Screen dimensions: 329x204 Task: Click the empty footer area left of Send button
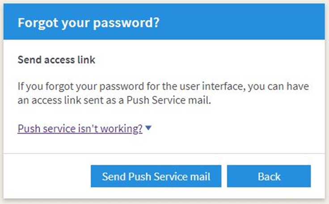[x=49, y=176]
